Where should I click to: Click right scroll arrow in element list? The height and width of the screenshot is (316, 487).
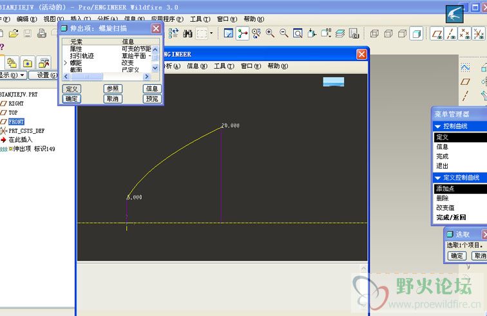click(x=147, y=77)
